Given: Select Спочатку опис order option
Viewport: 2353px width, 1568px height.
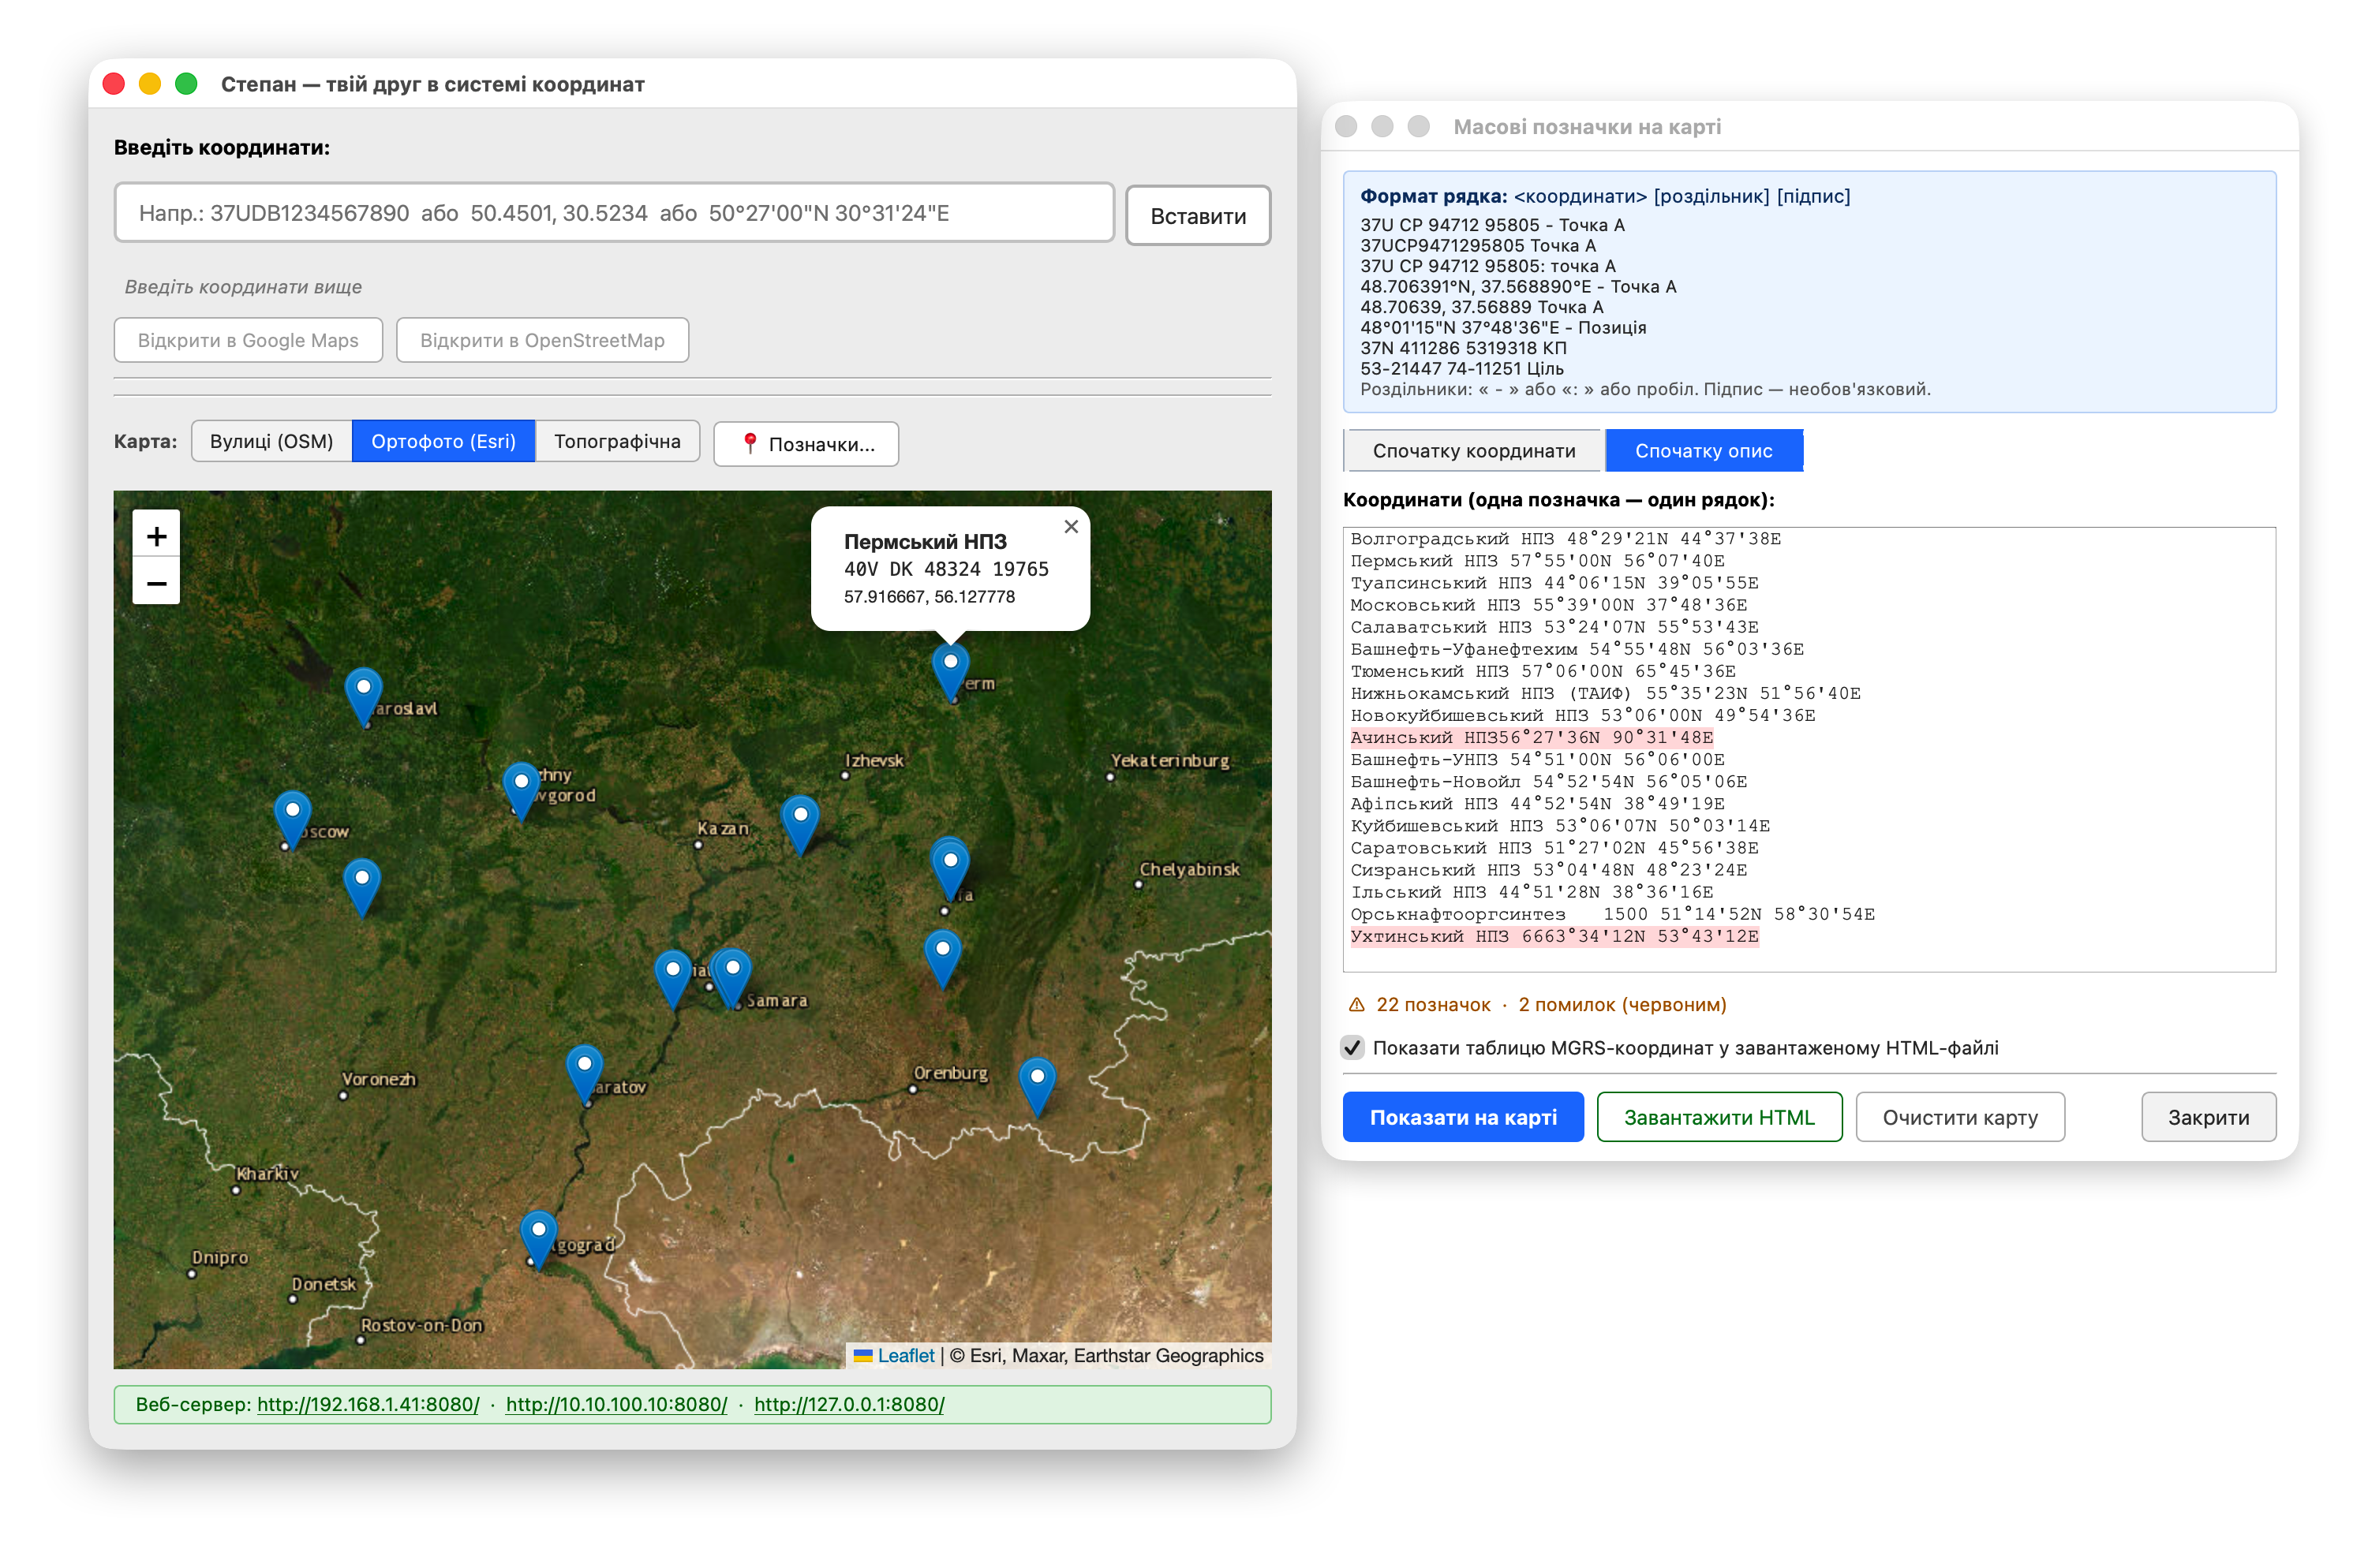Looking at the screenshot, I should point(1704,451).
